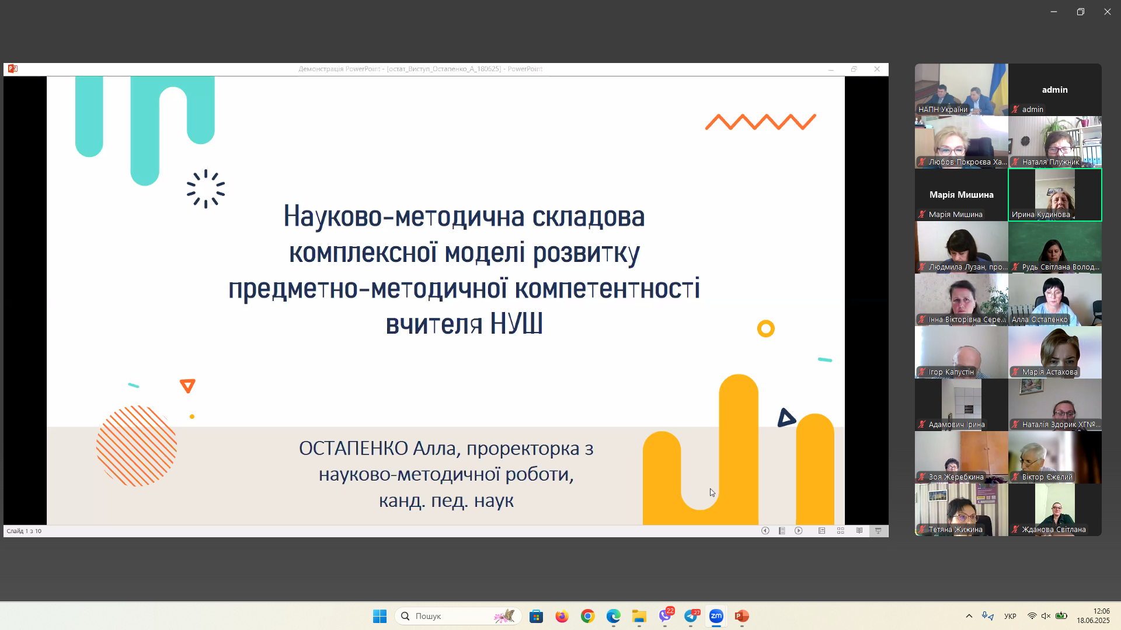
Task: Toggle muted volume icon in system tray
Action: click(x=1046, y=616)
